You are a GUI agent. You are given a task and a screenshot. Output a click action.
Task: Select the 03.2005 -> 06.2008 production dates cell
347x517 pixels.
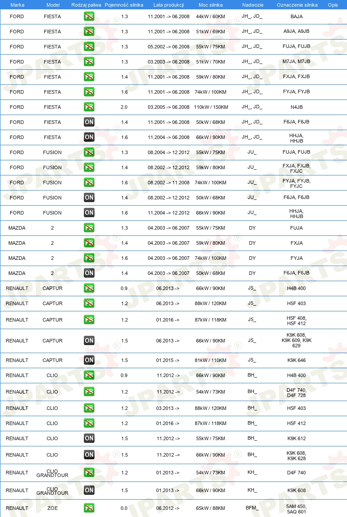click(168, 107)
